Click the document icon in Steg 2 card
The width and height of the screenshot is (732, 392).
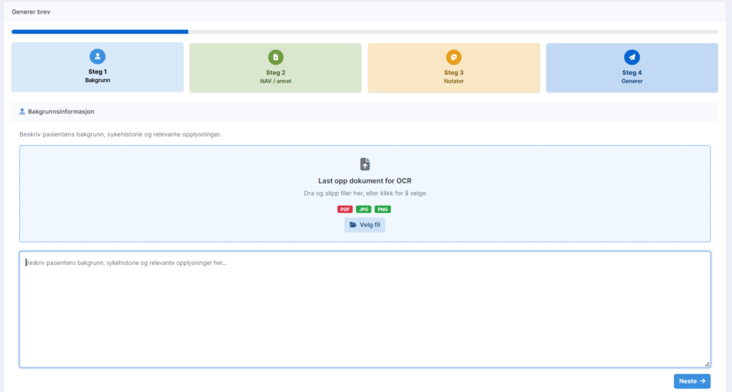pos(275,57)
